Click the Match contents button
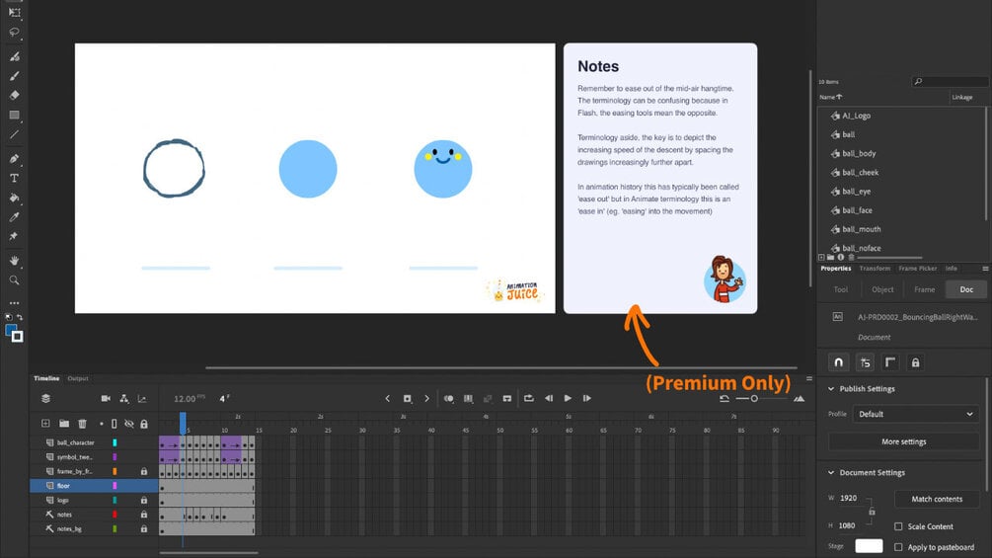This screenshot has height=558, width=992. 937,499
